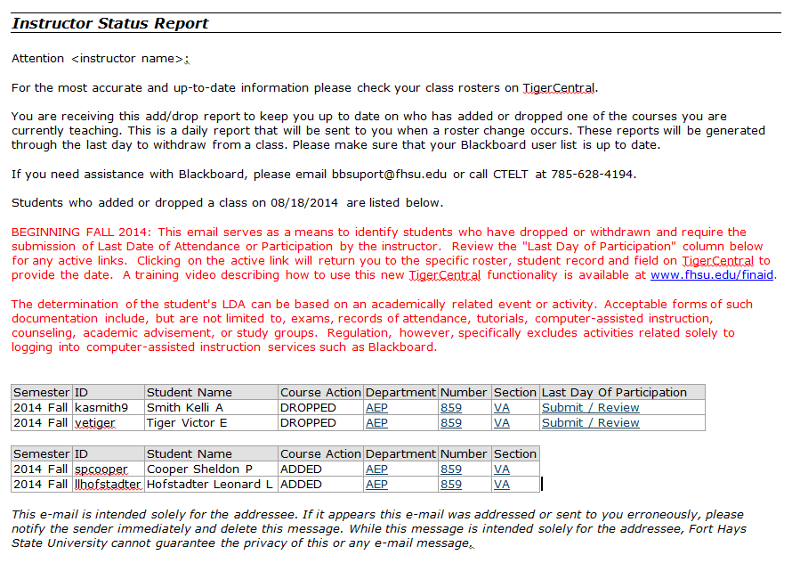The height and width of the screenshot is (563, 792).
Task: Click VA section link for Hofstadter Leonard L
Action: point(502,485)
